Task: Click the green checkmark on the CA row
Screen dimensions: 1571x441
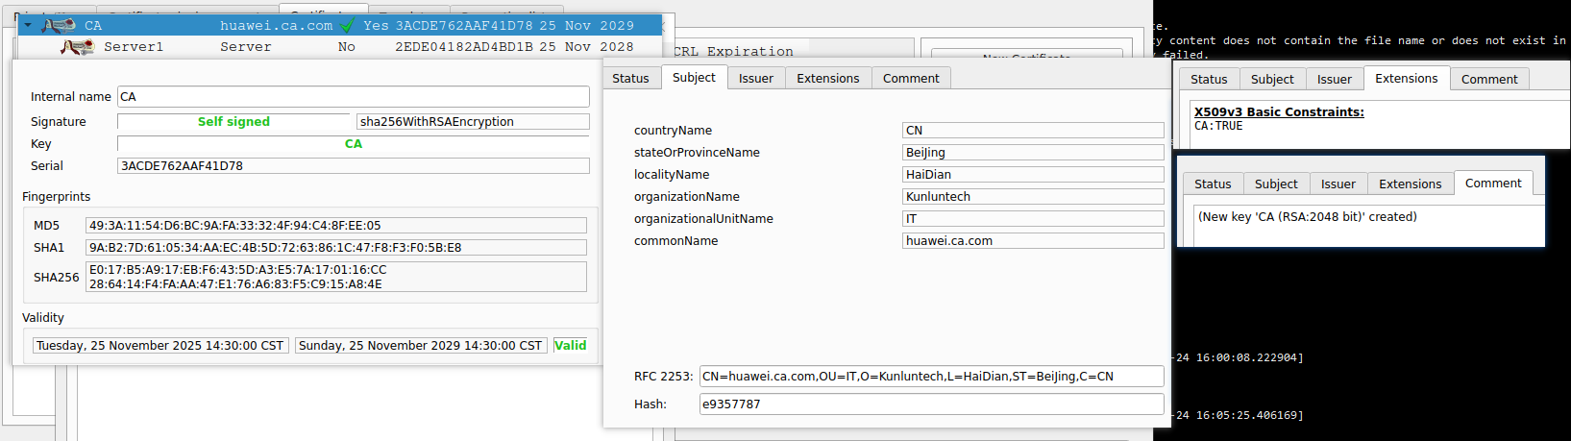Action: (x=348, y=26)
